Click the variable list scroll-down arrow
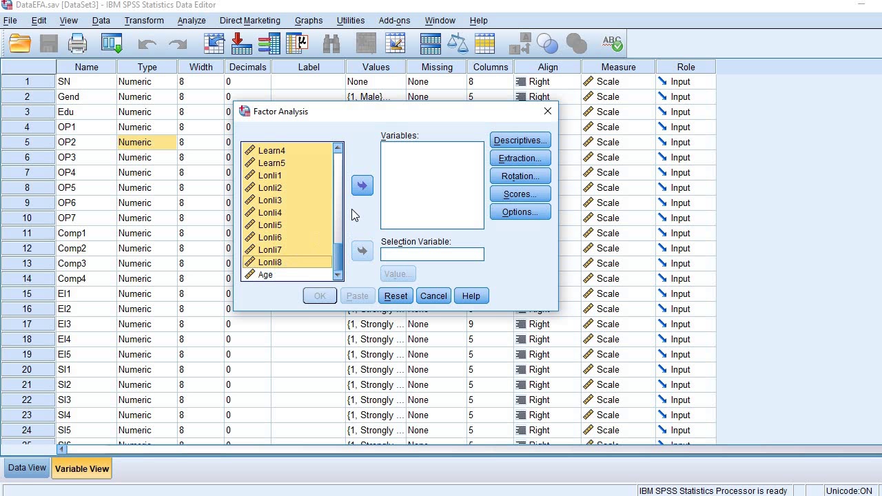The height and width of the screenshot is (496, 882). pyautogui.click(x=338, y=275)
